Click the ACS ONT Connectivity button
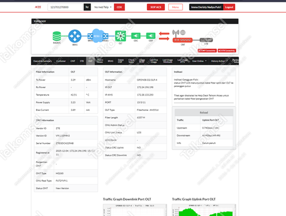The image size is (286, 216). coord(207,50)
